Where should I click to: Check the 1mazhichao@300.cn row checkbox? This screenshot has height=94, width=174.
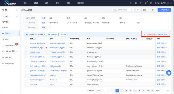26,57
